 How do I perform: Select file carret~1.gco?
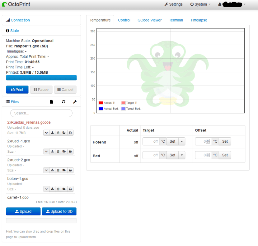pos(18,198)
